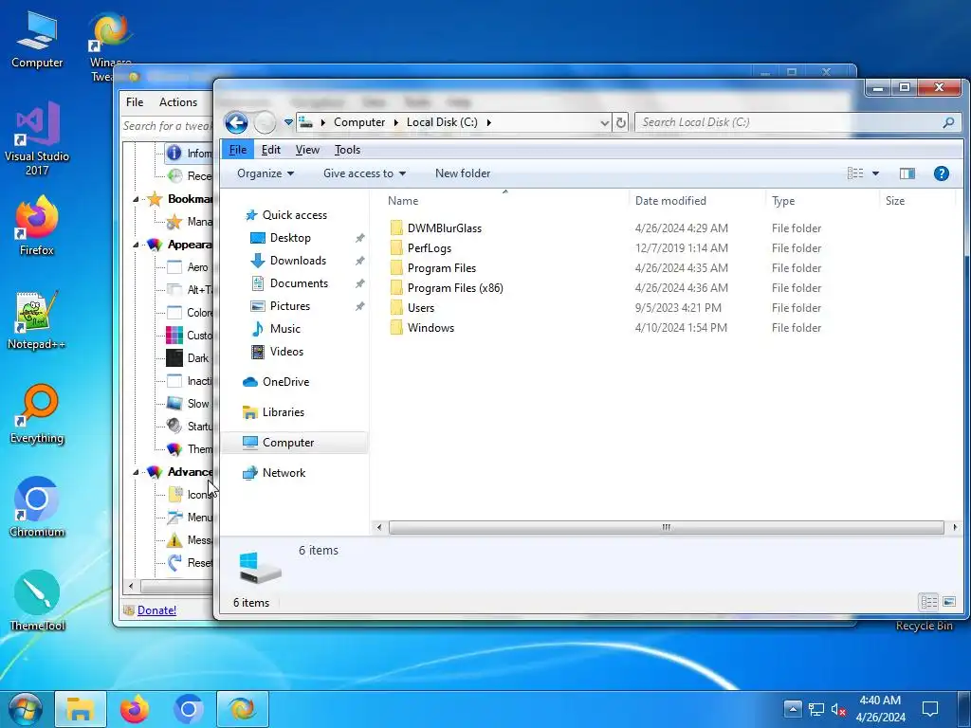Expand the address bar history dropdown
The width and height of the screenshot is (971, 728).
(604, 122)
